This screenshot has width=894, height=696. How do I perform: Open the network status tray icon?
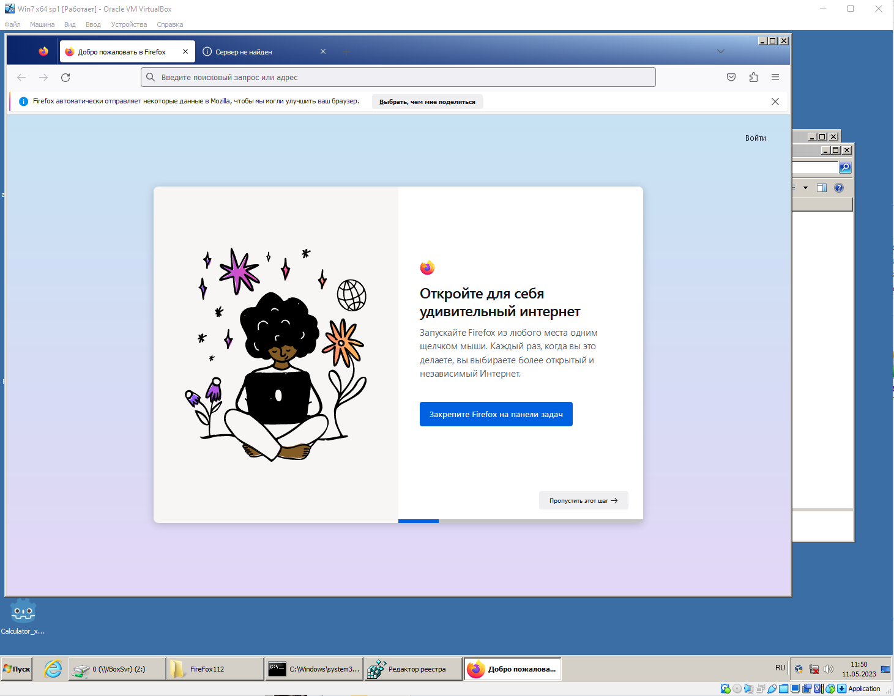[x=814, y=669]
